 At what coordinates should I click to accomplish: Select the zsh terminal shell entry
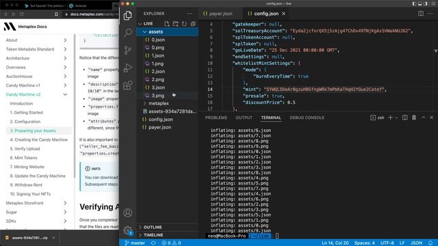click(x=377, y=118)
